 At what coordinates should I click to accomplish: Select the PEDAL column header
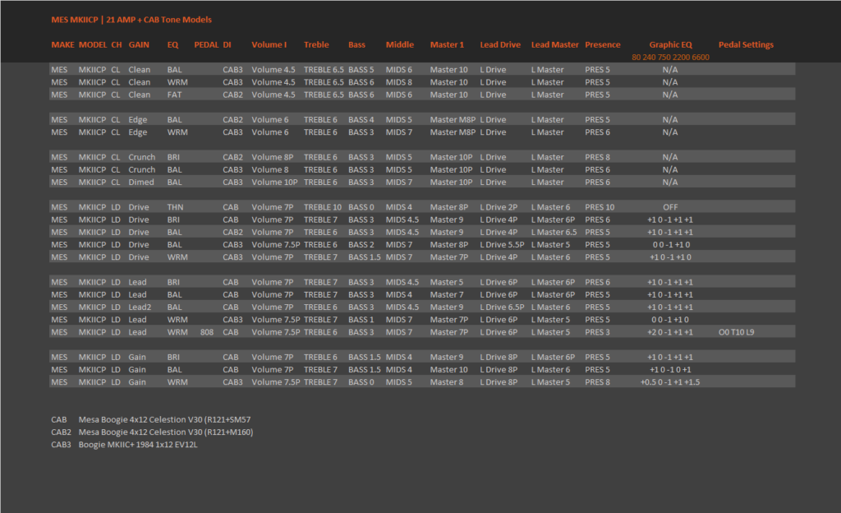206,45
